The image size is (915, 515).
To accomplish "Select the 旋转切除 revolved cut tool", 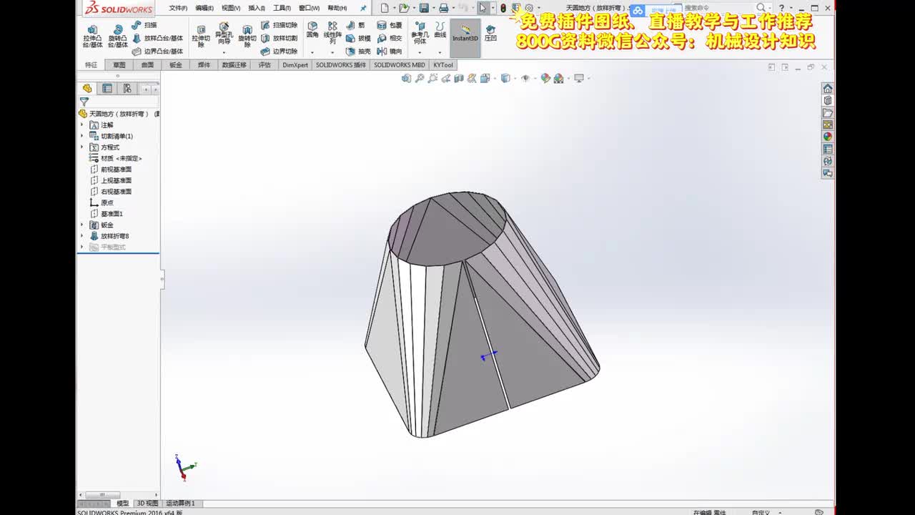I will pos(247,36).
